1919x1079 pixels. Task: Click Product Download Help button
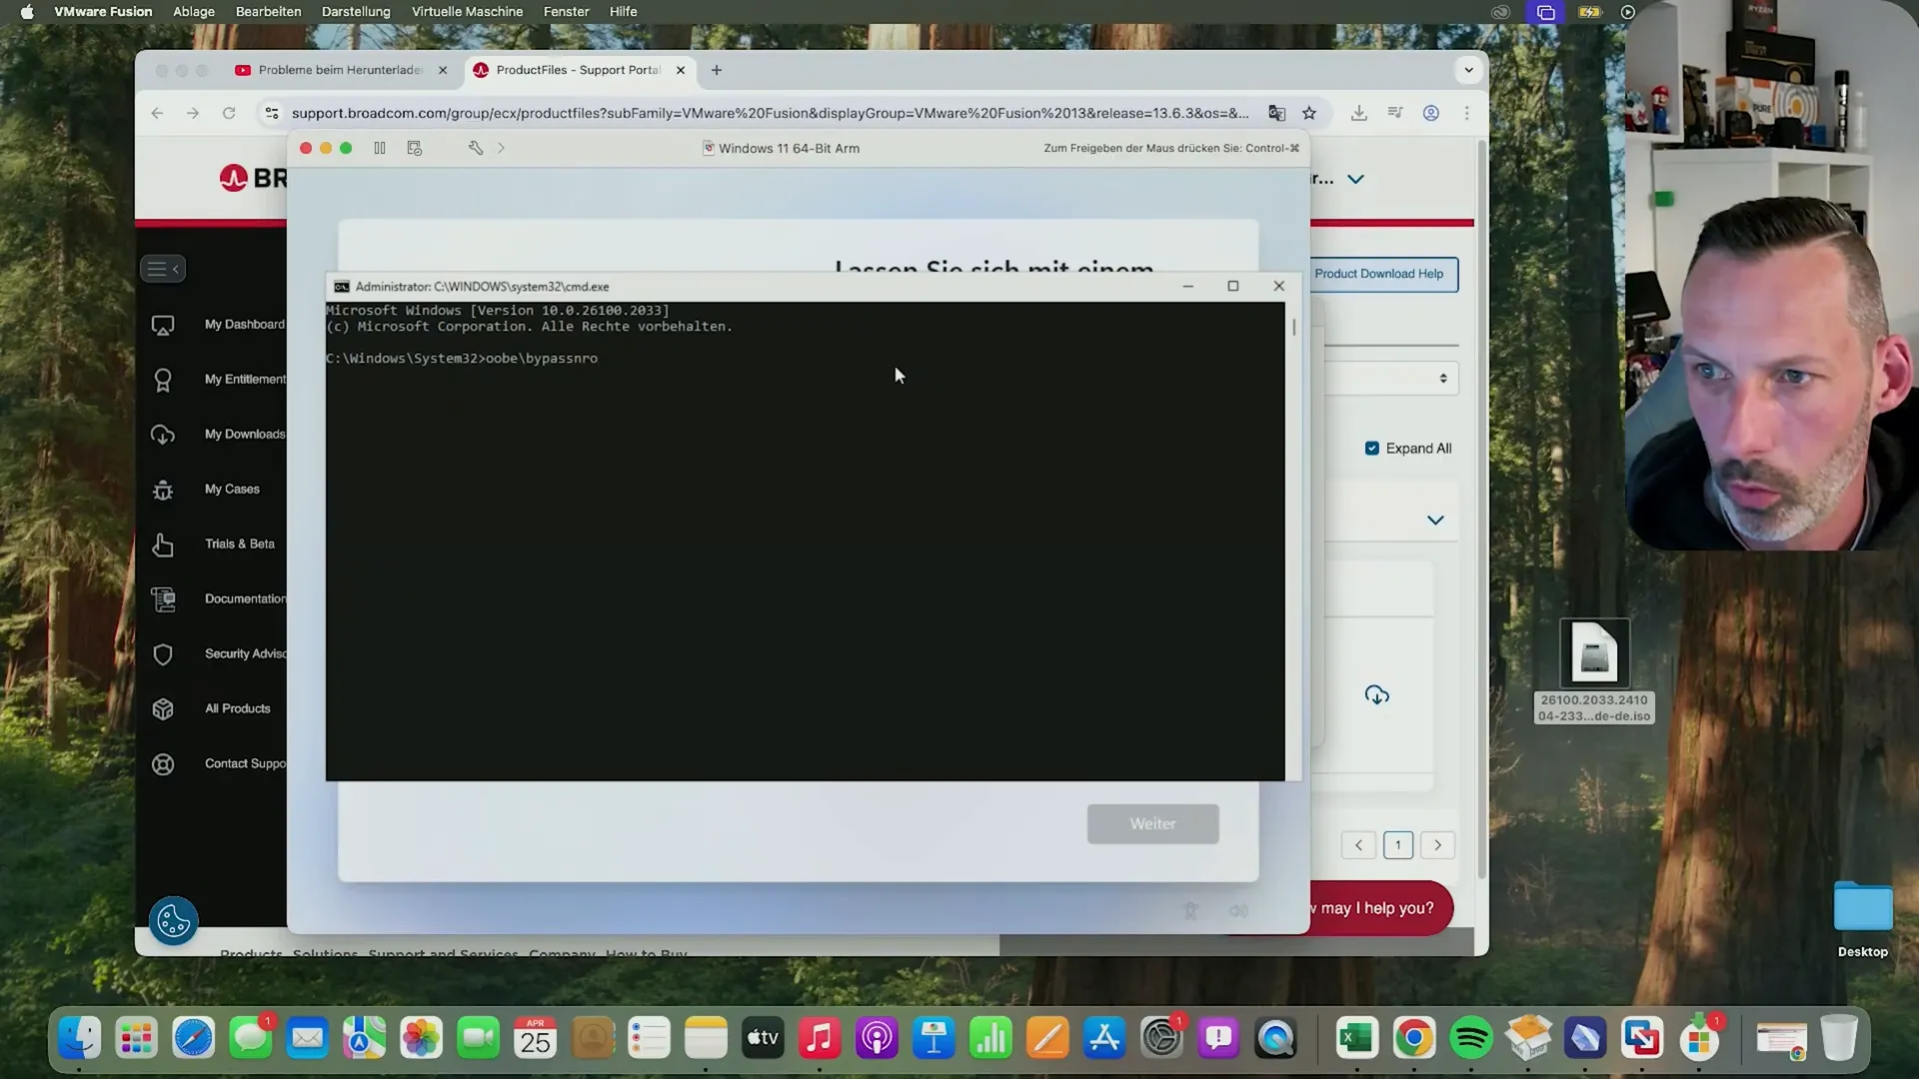click(1383, 274)
